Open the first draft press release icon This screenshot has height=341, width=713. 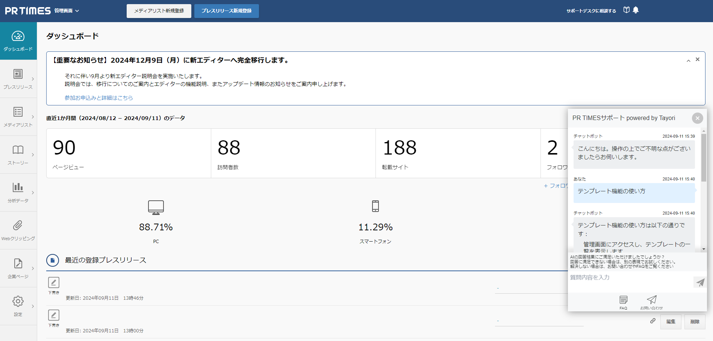click(x=54, y=282)
